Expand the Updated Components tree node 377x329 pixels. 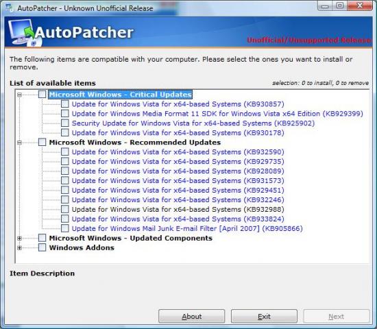coord(19,238)
